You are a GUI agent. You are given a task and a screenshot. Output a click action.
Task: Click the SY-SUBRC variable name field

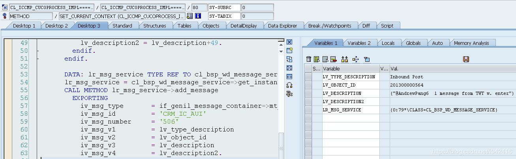(x=224, y=7)
